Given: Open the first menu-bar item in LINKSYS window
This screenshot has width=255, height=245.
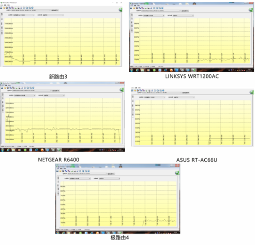Looking at the screenshot, I should (x=131, y=6).
